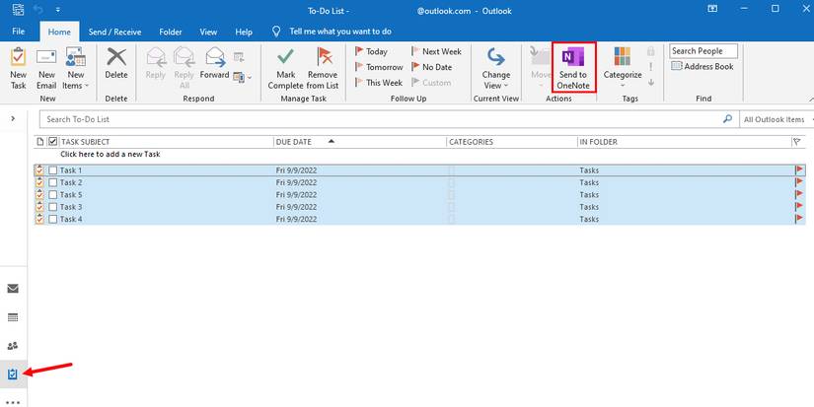This screenshot has width=814, height=407.
Task: Open more navigation options ellipsis
Action: coord(13,402)
